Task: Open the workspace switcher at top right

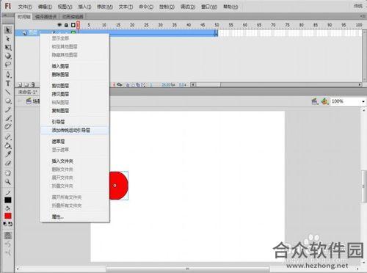Action: coord(358,6)
